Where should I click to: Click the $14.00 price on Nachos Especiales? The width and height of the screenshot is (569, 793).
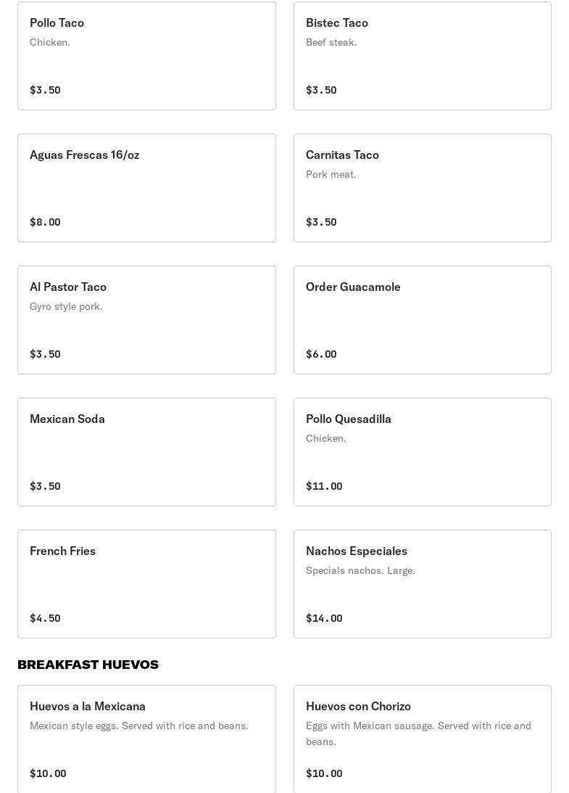[x=324, y=618]
